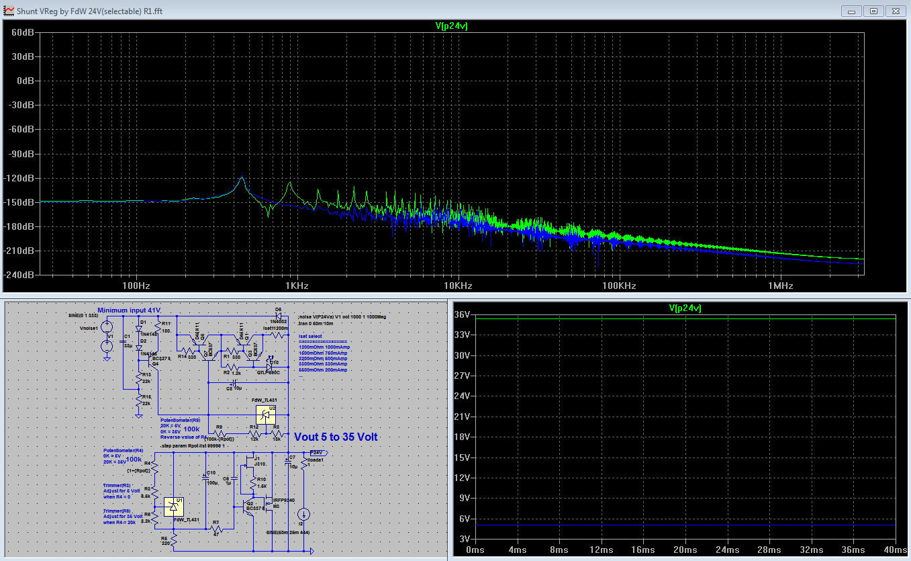The image size is (911, 561).
Task: Select resistor R10 1.5K
Action: point(253,483)
